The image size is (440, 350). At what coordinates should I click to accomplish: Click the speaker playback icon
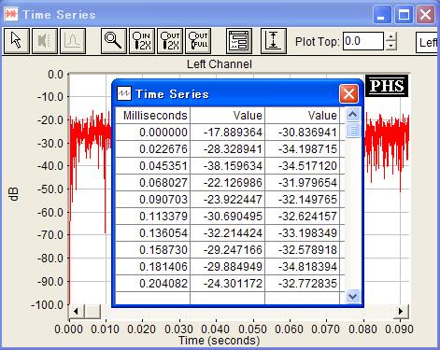(45, 41)
